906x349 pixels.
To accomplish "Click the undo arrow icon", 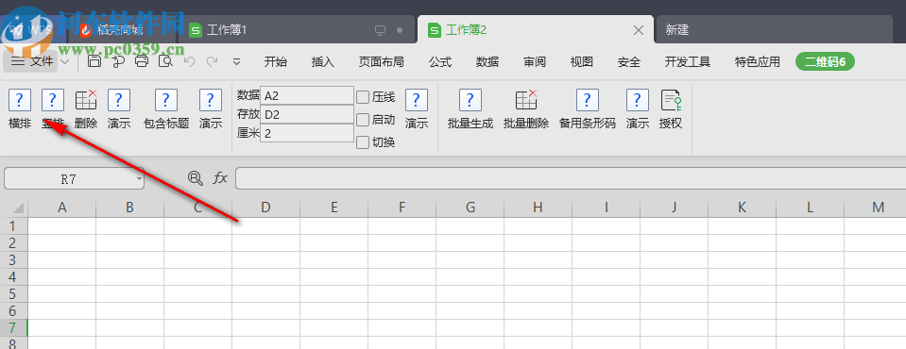I will (x=189, y=61).
